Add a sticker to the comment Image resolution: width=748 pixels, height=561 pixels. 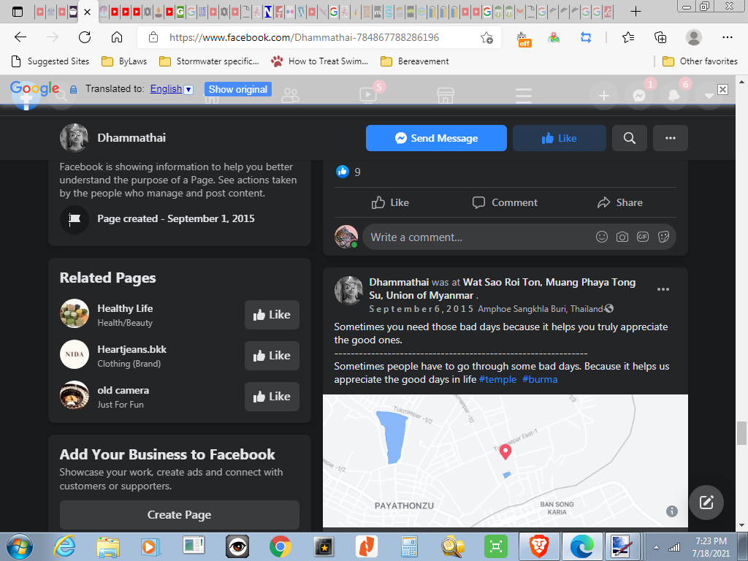pos(663,237)
